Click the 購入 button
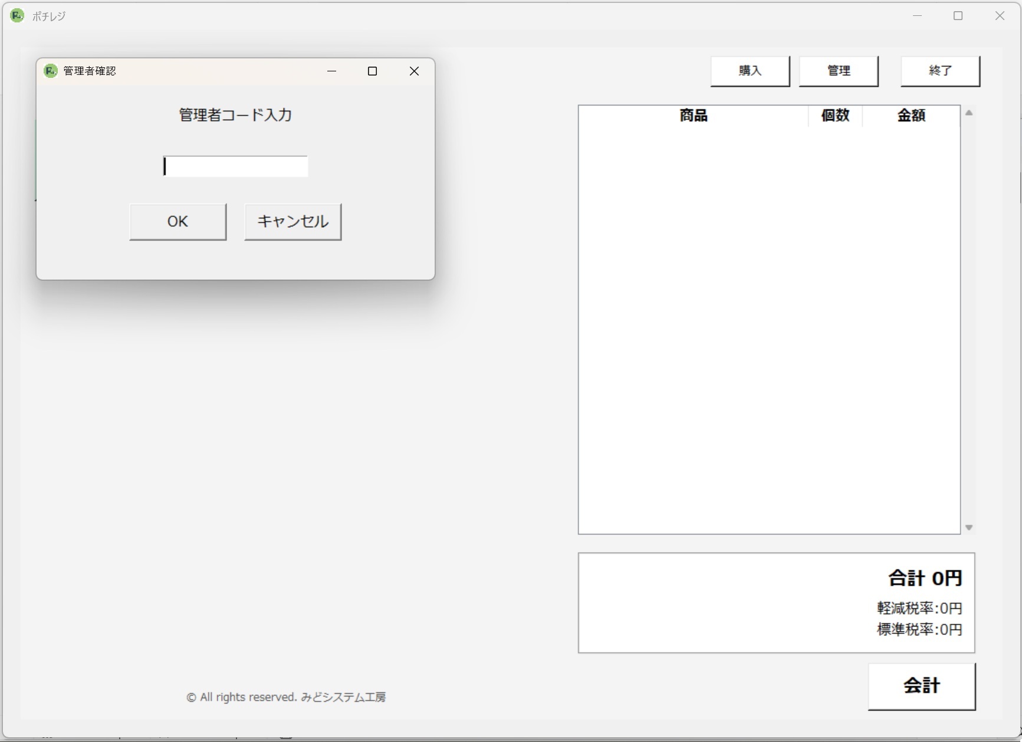1022x742 pixels. (750, 71)
